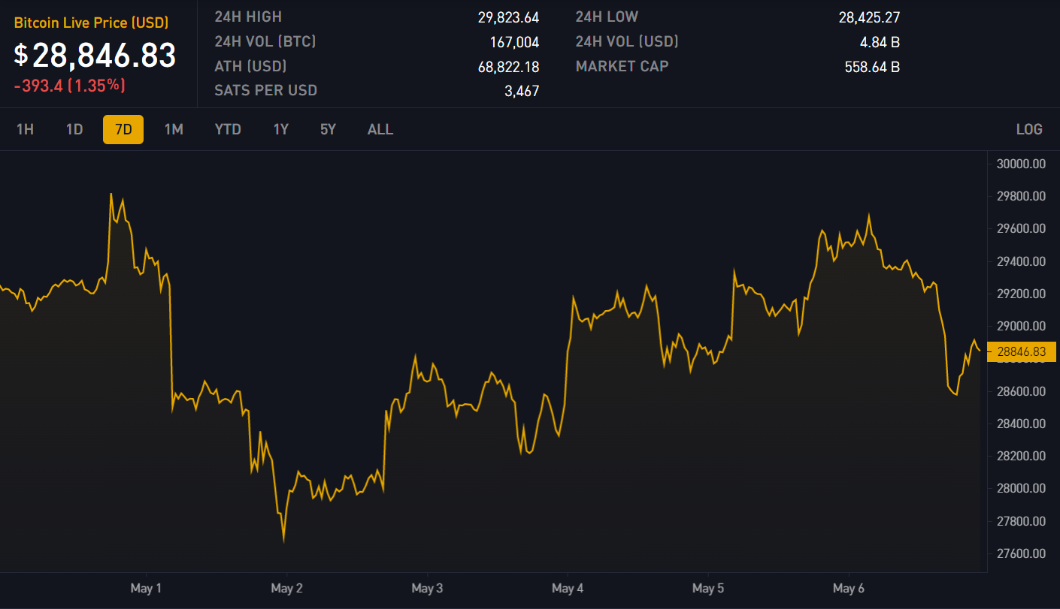Toggle the LOG scale option
Image resolution: width=1060 pixels, height=609 pixels.
(1029, 129)
